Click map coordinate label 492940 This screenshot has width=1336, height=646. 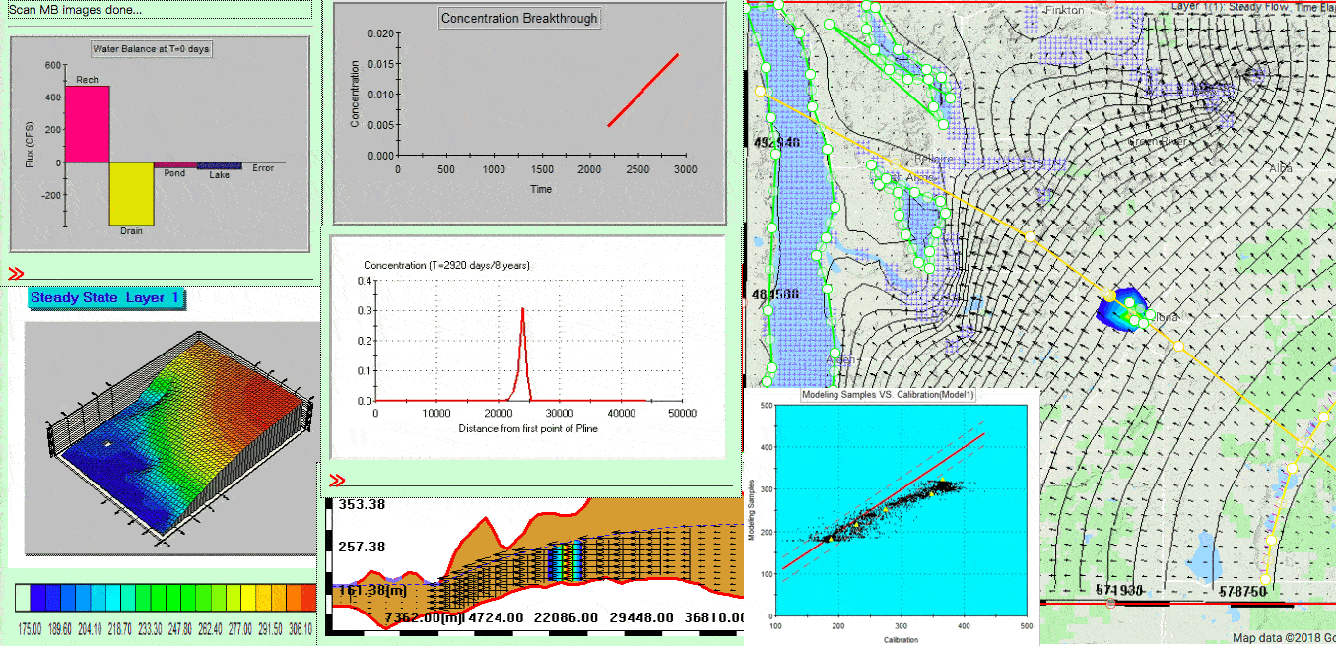click(x=777, y=142)
